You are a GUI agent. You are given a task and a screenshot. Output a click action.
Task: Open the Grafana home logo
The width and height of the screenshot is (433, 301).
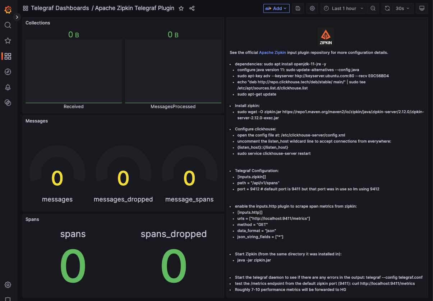(x=8, y=9)
